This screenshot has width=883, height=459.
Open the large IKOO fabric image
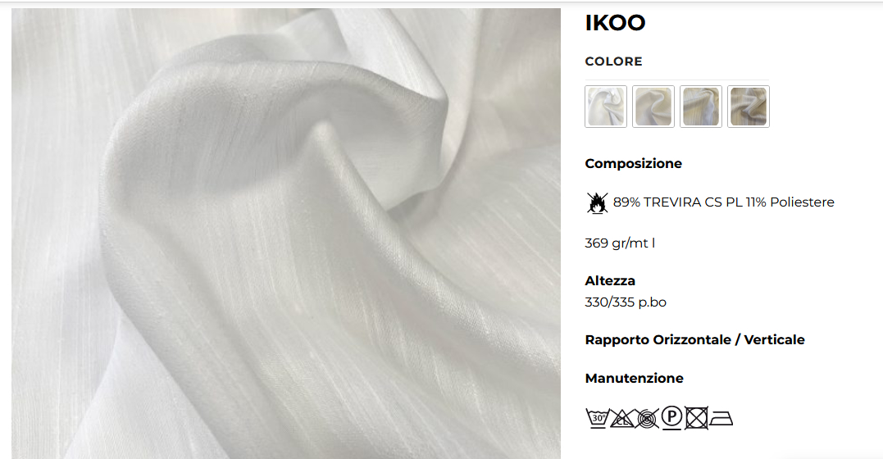[286, 233]
